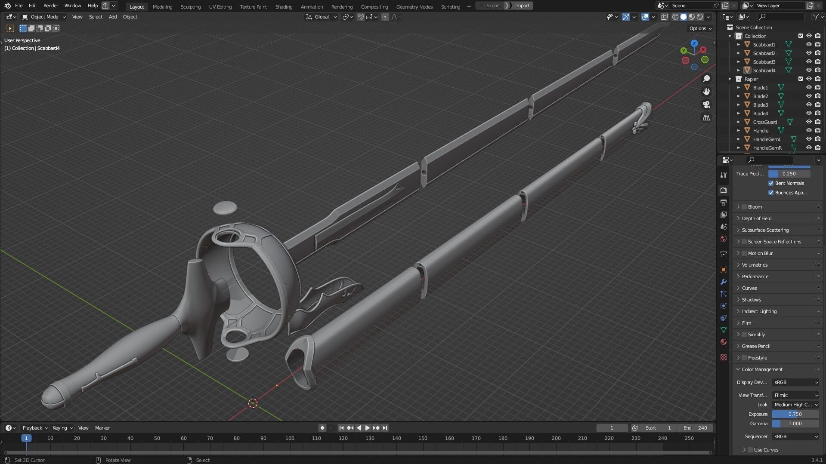
Task: Open the Render properties tab
Action: coord(724,190)
